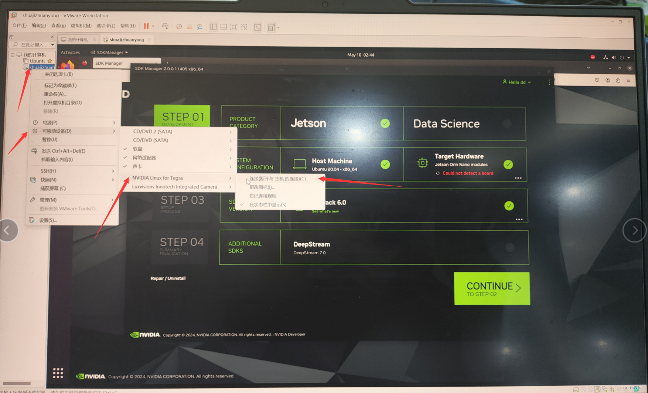
Task: Choose 更改图标(I)... option
Action: pos(262,187)
